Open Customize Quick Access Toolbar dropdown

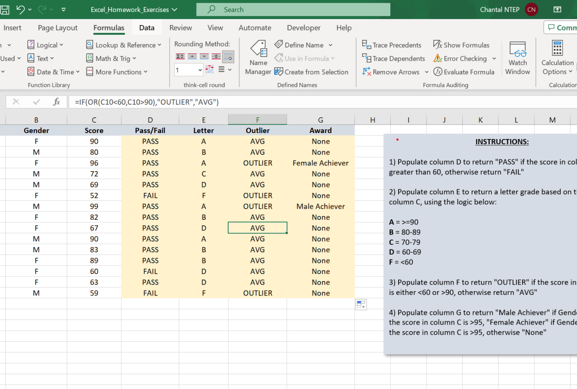tap(64, 9)
